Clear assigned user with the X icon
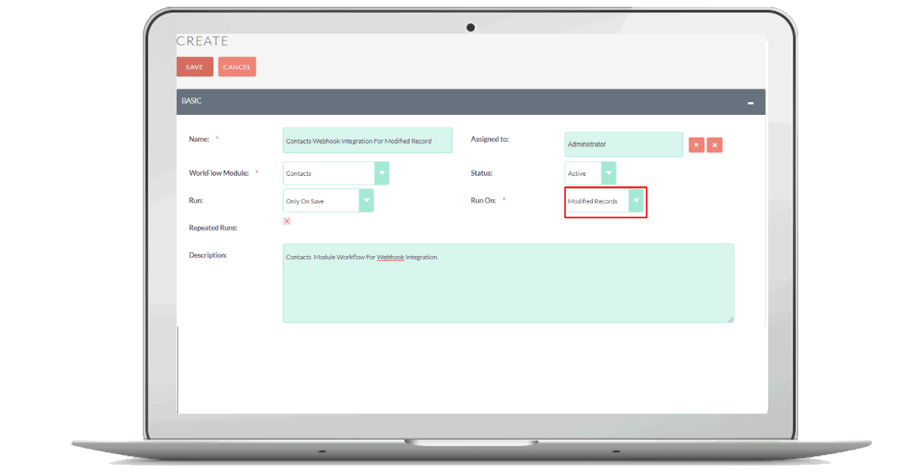The height and width of the screenshot is (473, 902). coord(715,145)
